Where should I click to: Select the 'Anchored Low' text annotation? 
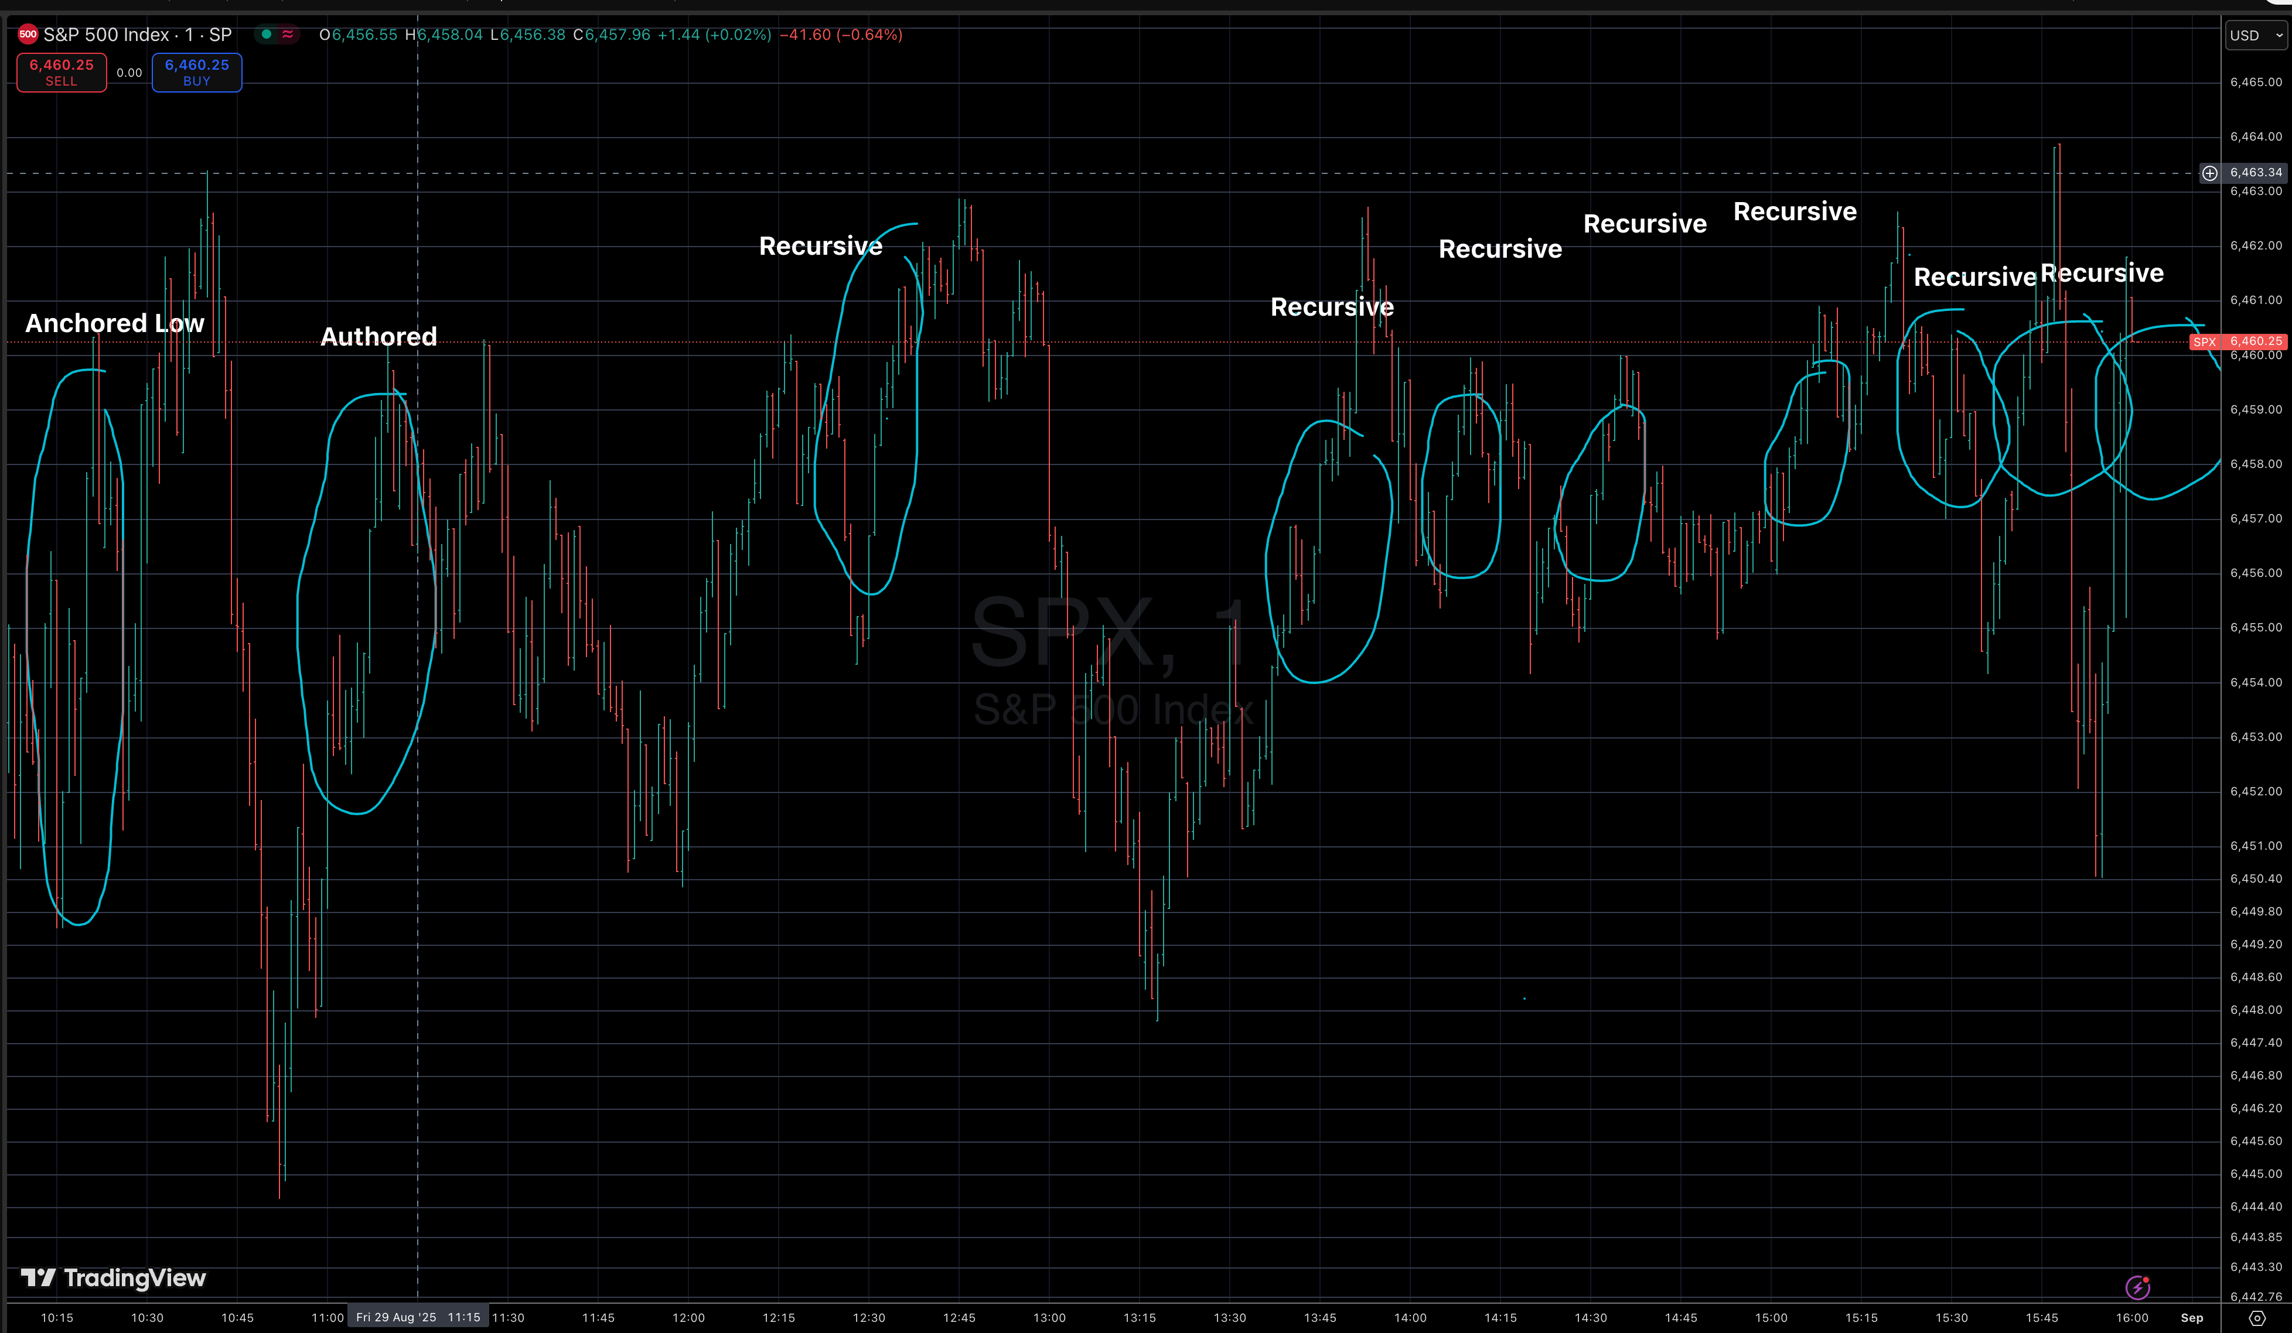coord(115,324)
